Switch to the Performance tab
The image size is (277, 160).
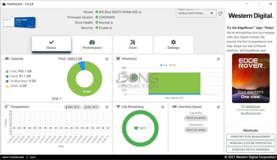tap(92, 45)
